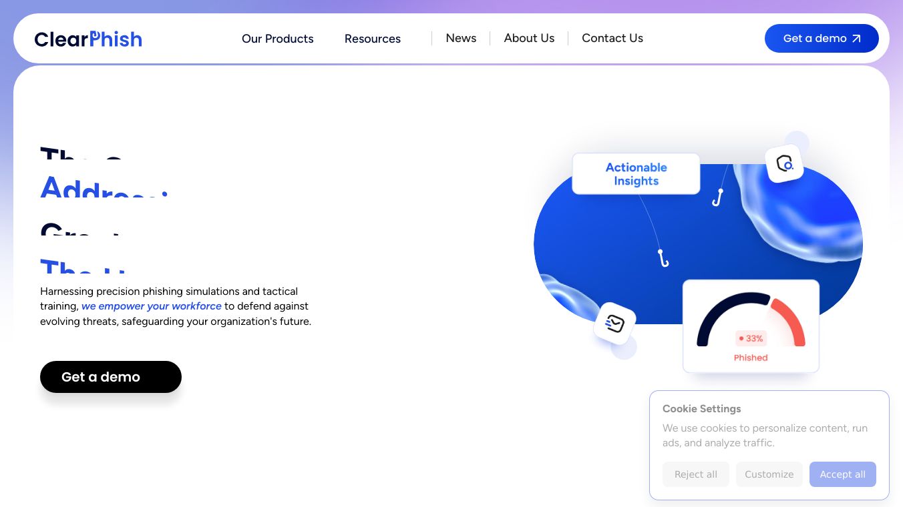903x507 pixels.
Task: Customize cookie settings
Action: tap(769, 474)
